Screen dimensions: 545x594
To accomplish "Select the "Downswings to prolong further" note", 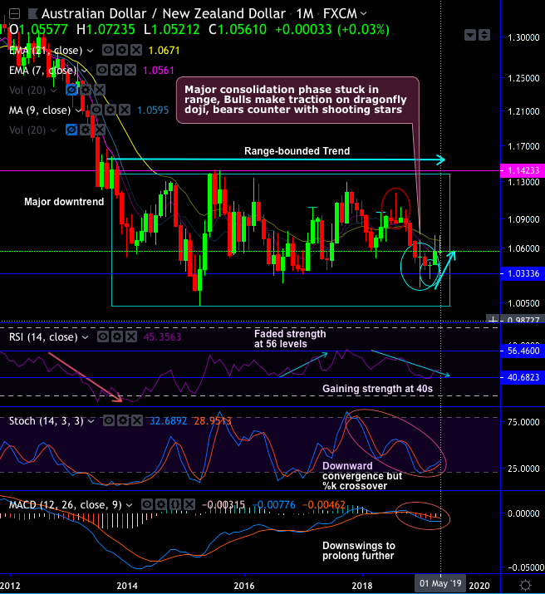I will [359, 551].
